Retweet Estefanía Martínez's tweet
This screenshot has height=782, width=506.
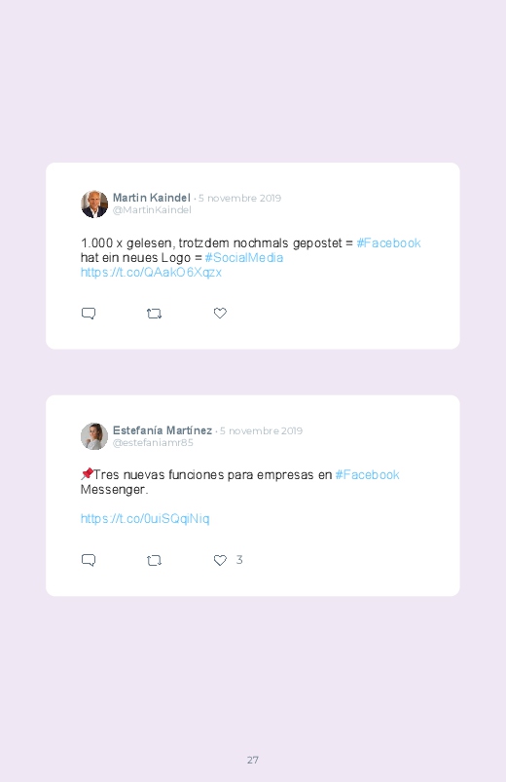point(154,560)
